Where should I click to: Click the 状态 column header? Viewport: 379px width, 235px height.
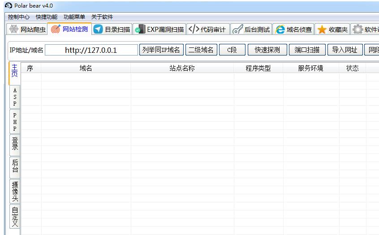click(x=353, y=68)
